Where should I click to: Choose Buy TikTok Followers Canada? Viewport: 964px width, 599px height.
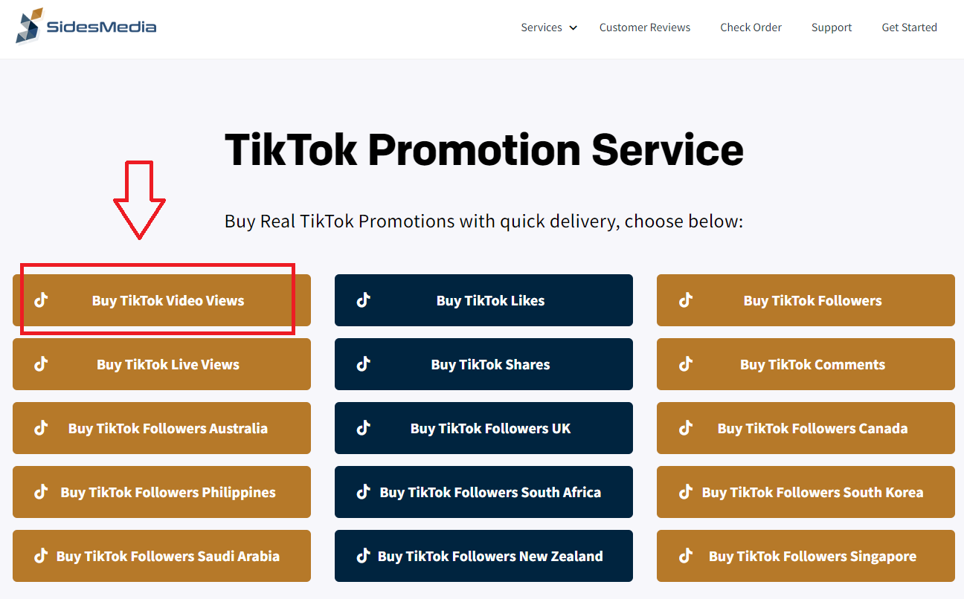click(806, 428)
